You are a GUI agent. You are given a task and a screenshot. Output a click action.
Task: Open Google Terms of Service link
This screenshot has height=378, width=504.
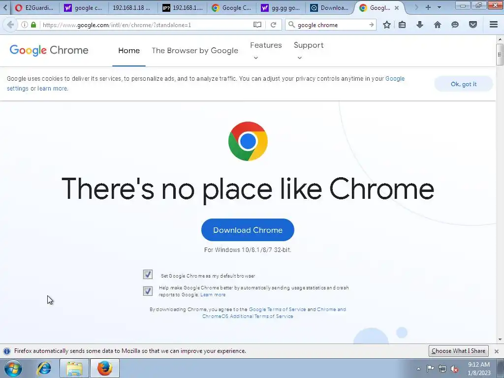tap(278, 309)
